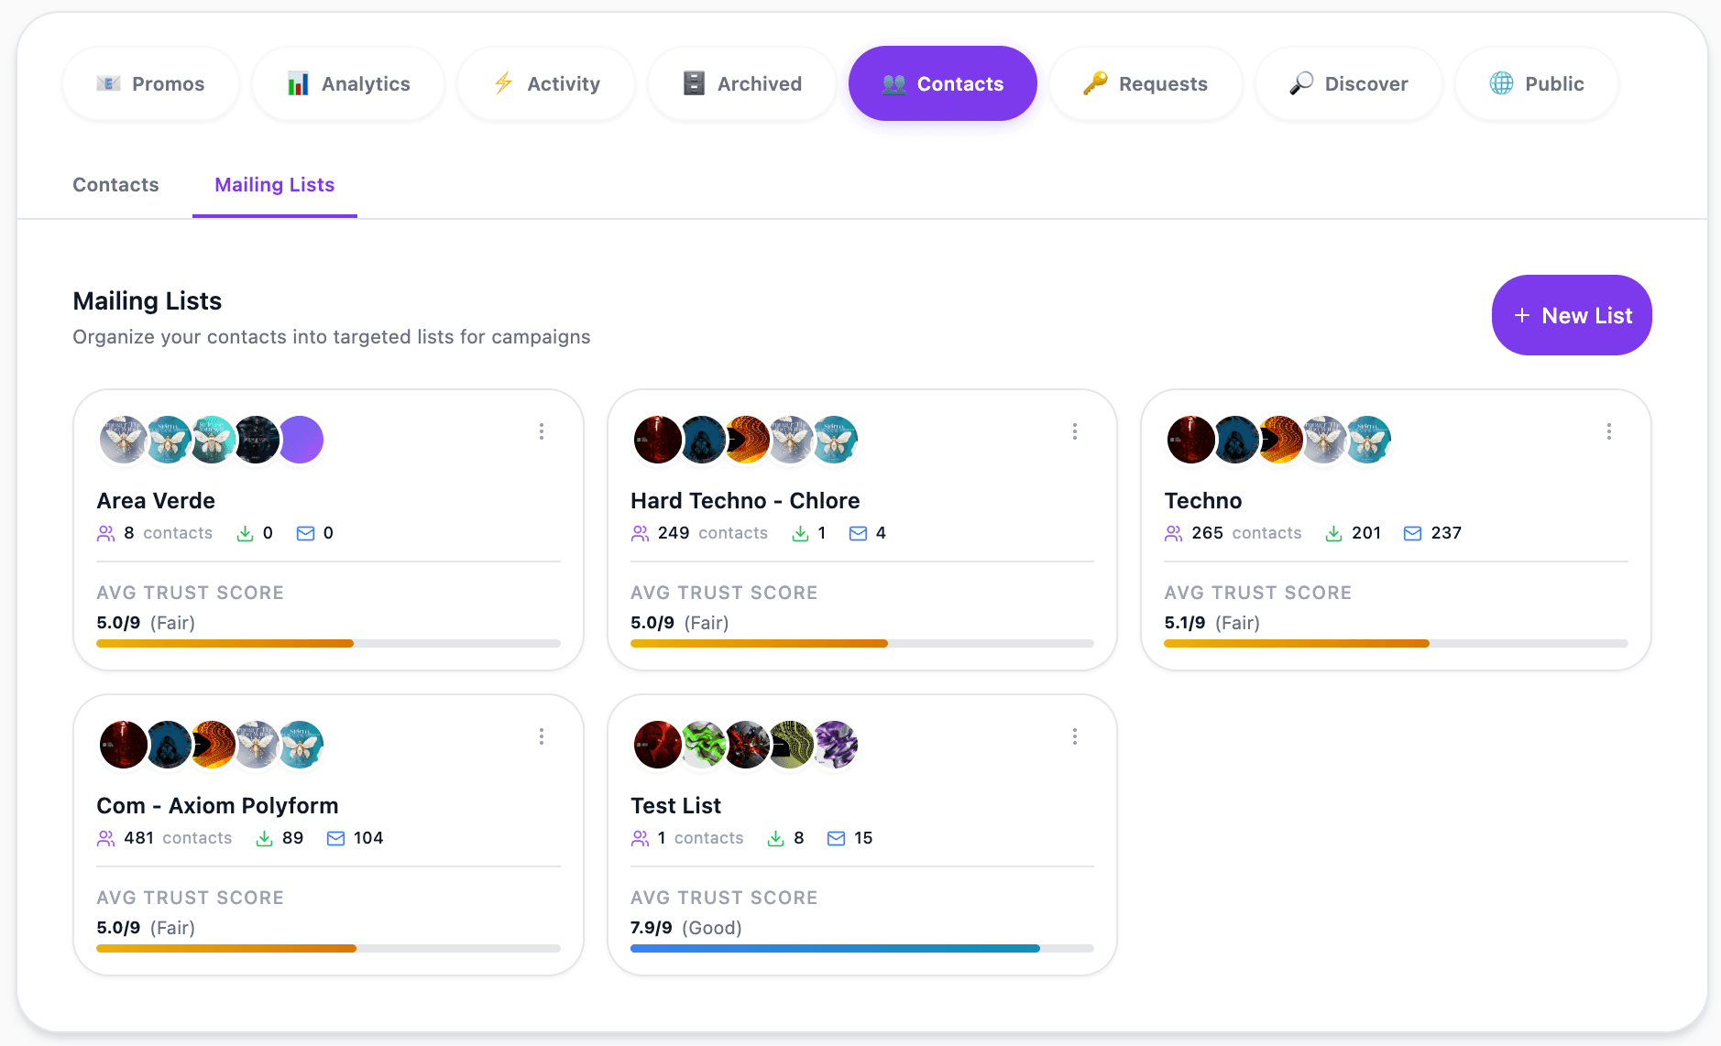
Task: Open the three-dot menu on Area Verde card
Action: [542, 431]
